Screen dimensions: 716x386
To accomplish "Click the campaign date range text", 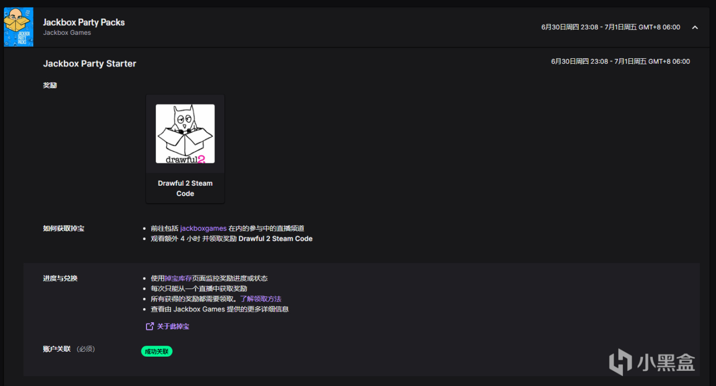I will (x=610, y=26).
